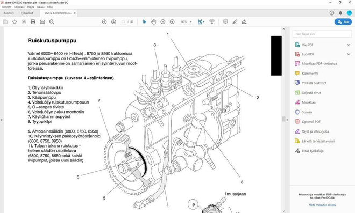This screenshot has height=213, width=355.
Task: Activate the selection arrow tool
Action: click(145, 22)
